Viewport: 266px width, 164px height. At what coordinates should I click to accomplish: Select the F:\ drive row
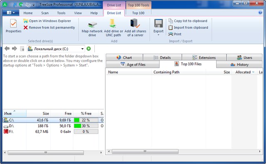[53, 132]
